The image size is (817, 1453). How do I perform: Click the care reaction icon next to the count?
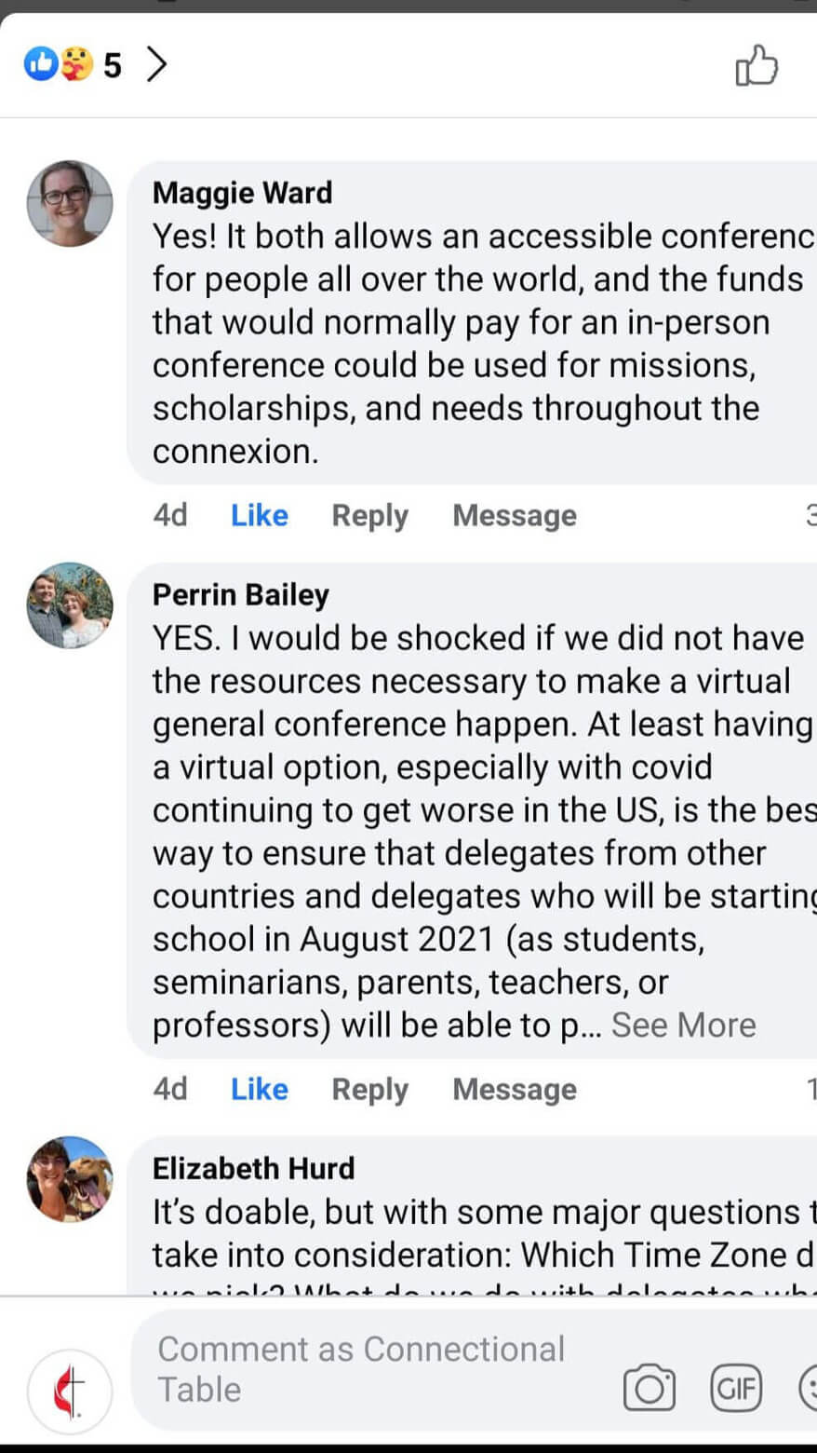(76, 63)
